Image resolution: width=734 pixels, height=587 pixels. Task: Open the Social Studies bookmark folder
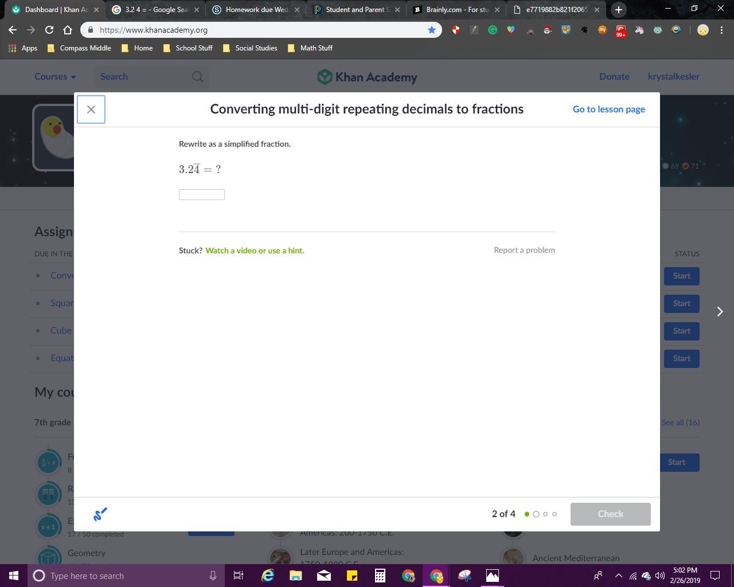click(249, 48)
